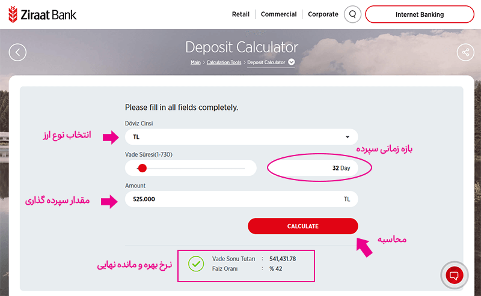Image resolution: width=481 pixels, height=296 pixels.
Task: Open the Calculation Tools breadcrumb link
Action: point(225,62)
